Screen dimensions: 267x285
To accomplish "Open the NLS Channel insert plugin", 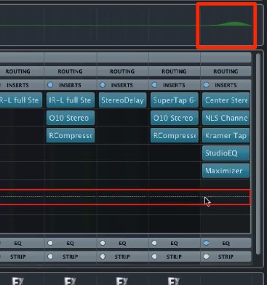I will 226,118.
